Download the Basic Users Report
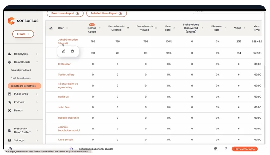 [x=65, y=13]
